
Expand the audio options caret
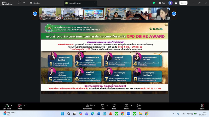tap(11, 105)
